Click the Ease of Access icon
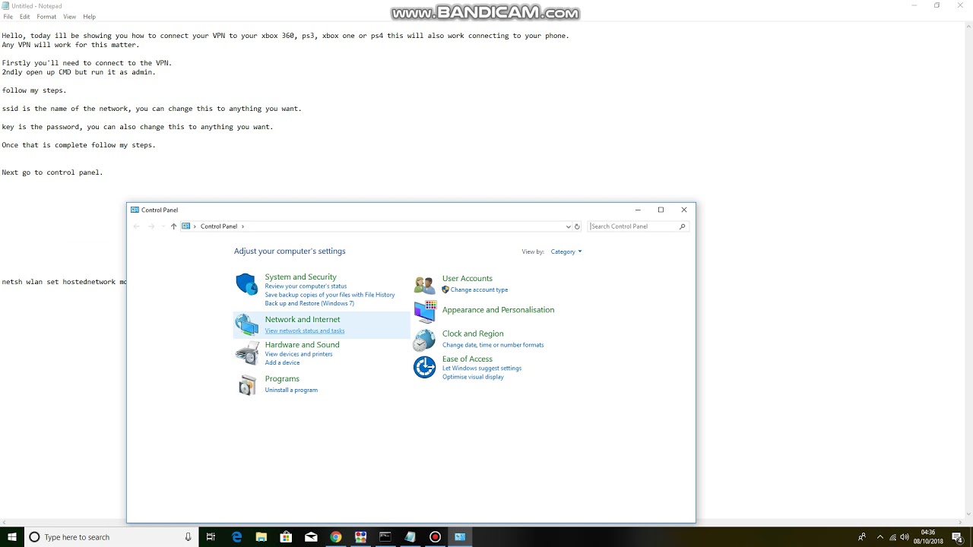The height and width of the screenshot is (547, 973). tap(424, 367)
